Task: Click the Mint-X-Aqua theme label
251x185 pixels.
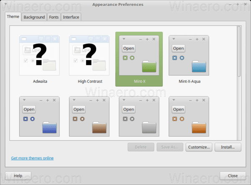Action: (190, 81)
